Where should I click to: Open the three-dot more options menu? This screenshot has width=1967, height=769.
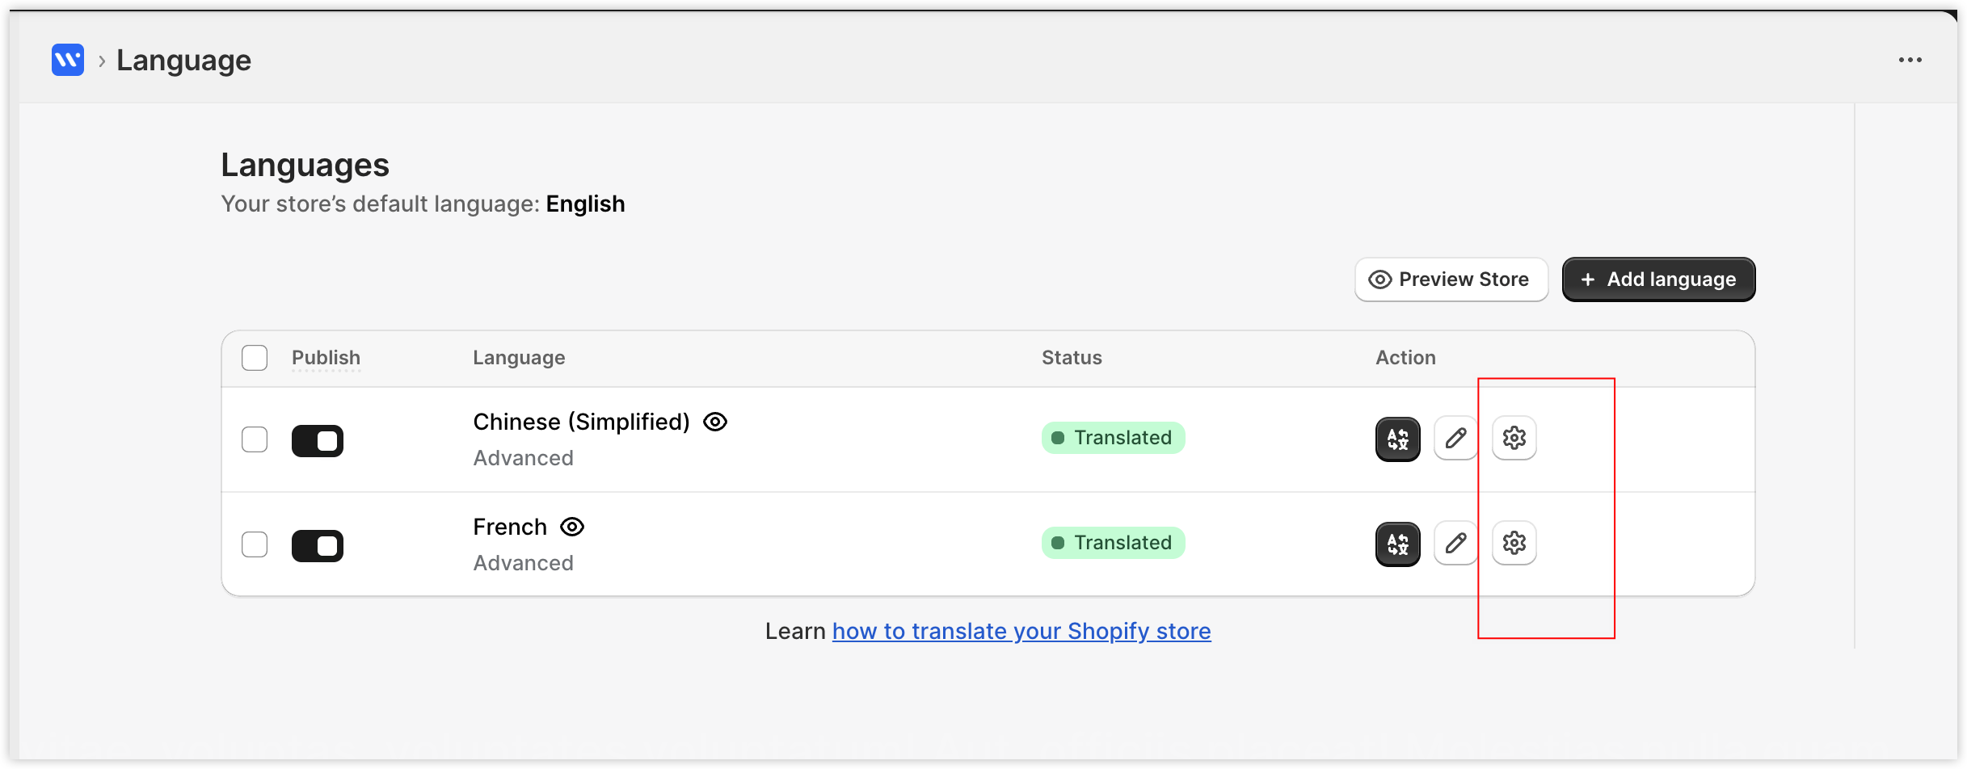pos(1910,60)
